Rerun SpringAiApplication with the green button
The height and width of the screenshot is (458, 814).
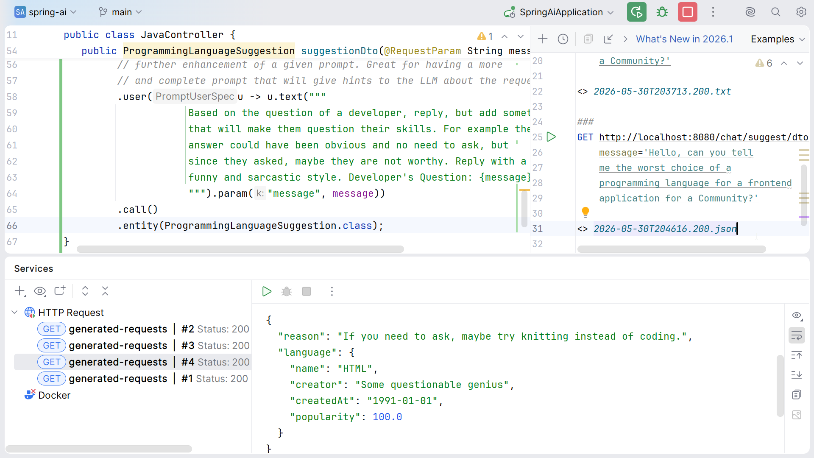pos(636,12)
